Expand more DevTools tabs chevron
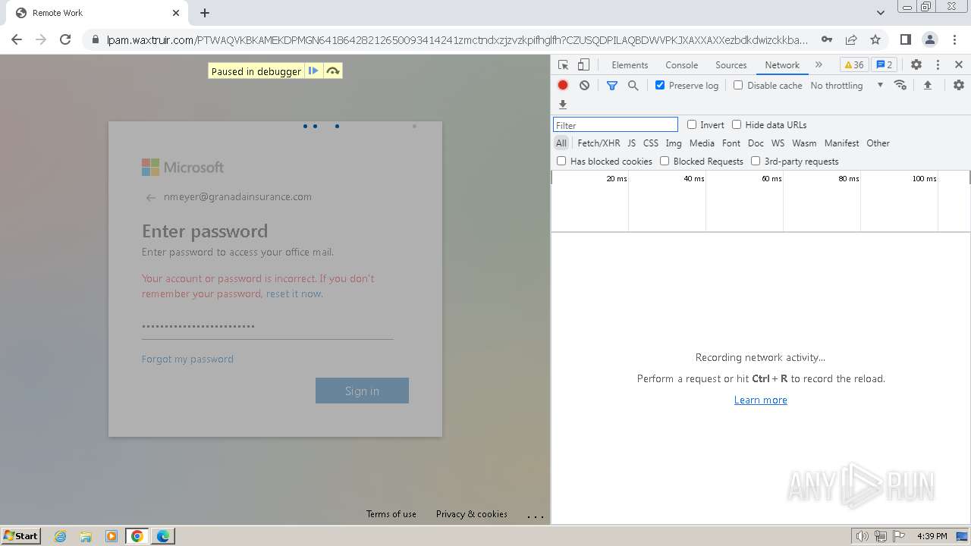The height and width of the screenshot is (546, 971). [819, 65]
